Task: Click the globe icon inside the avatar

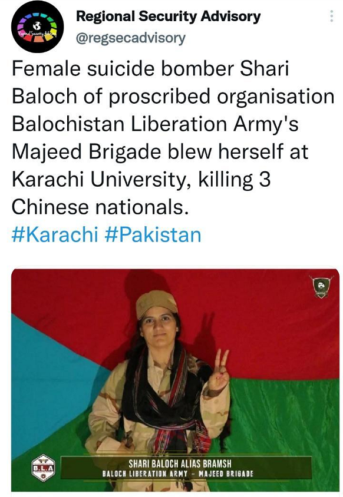Action: [37, 26]
